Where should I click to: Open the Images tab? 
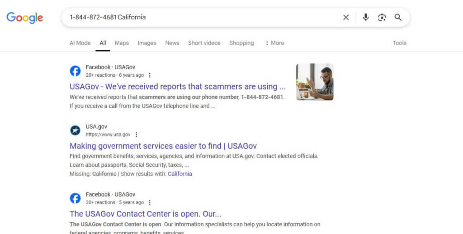pos(147,43)
